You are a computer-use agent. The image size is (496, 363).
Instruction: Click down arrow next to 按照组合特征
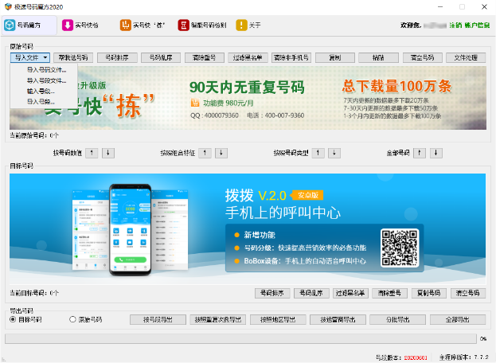(221, 153)
